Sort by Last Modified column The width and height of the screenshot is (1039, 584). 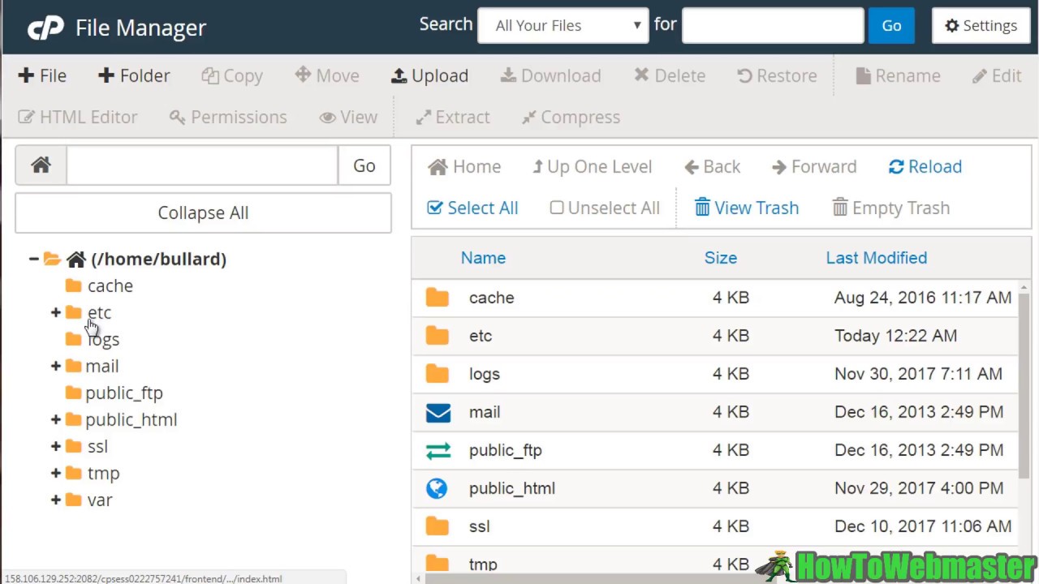(x=877, y=258)
